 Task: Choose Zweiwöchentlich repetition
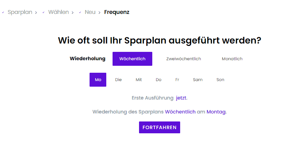(184, 59)
